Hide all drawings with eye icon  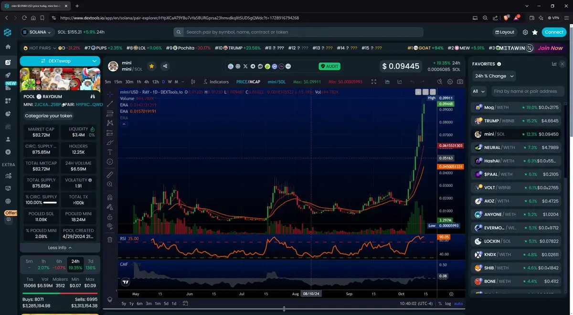[110, 226]
